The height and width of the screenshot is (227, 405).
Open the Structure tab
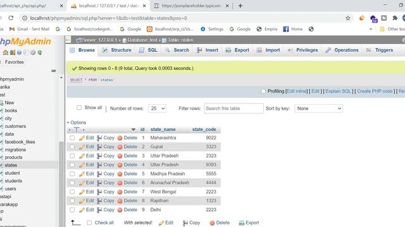tap(116, 50)
